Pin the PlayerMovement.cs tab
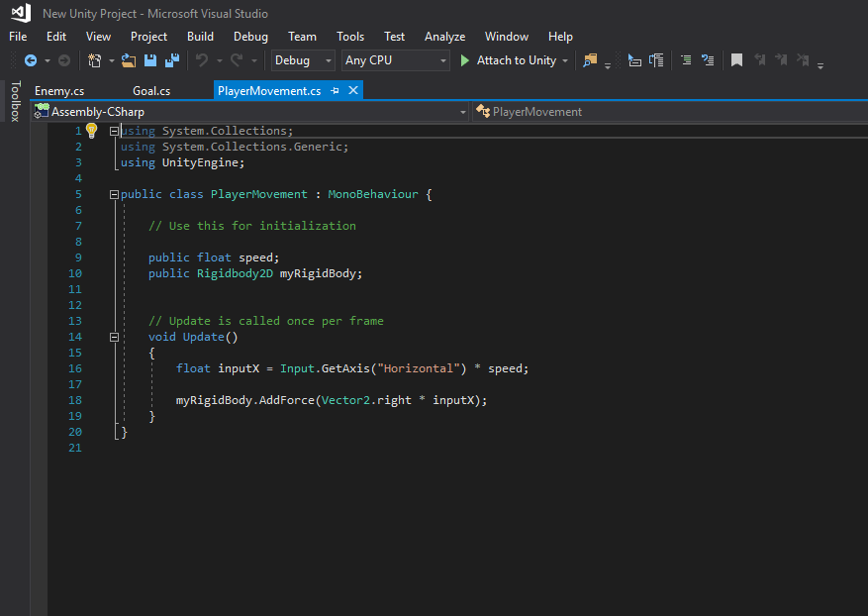 [335, 90]
